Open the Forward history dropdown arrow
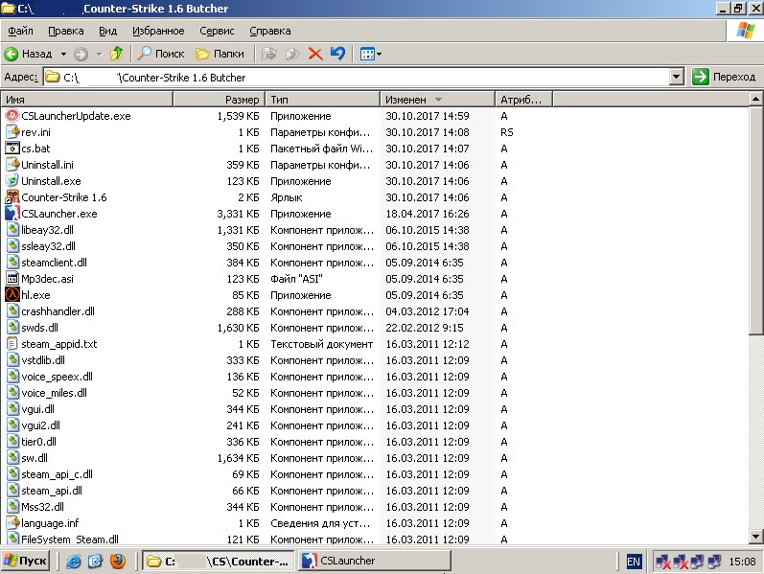Screen dimensions: 764x574 click(x=99, y=54)
